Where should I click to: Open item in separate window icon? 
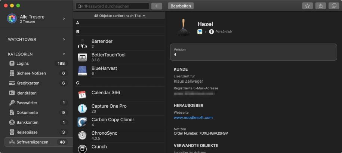point(334,6)
